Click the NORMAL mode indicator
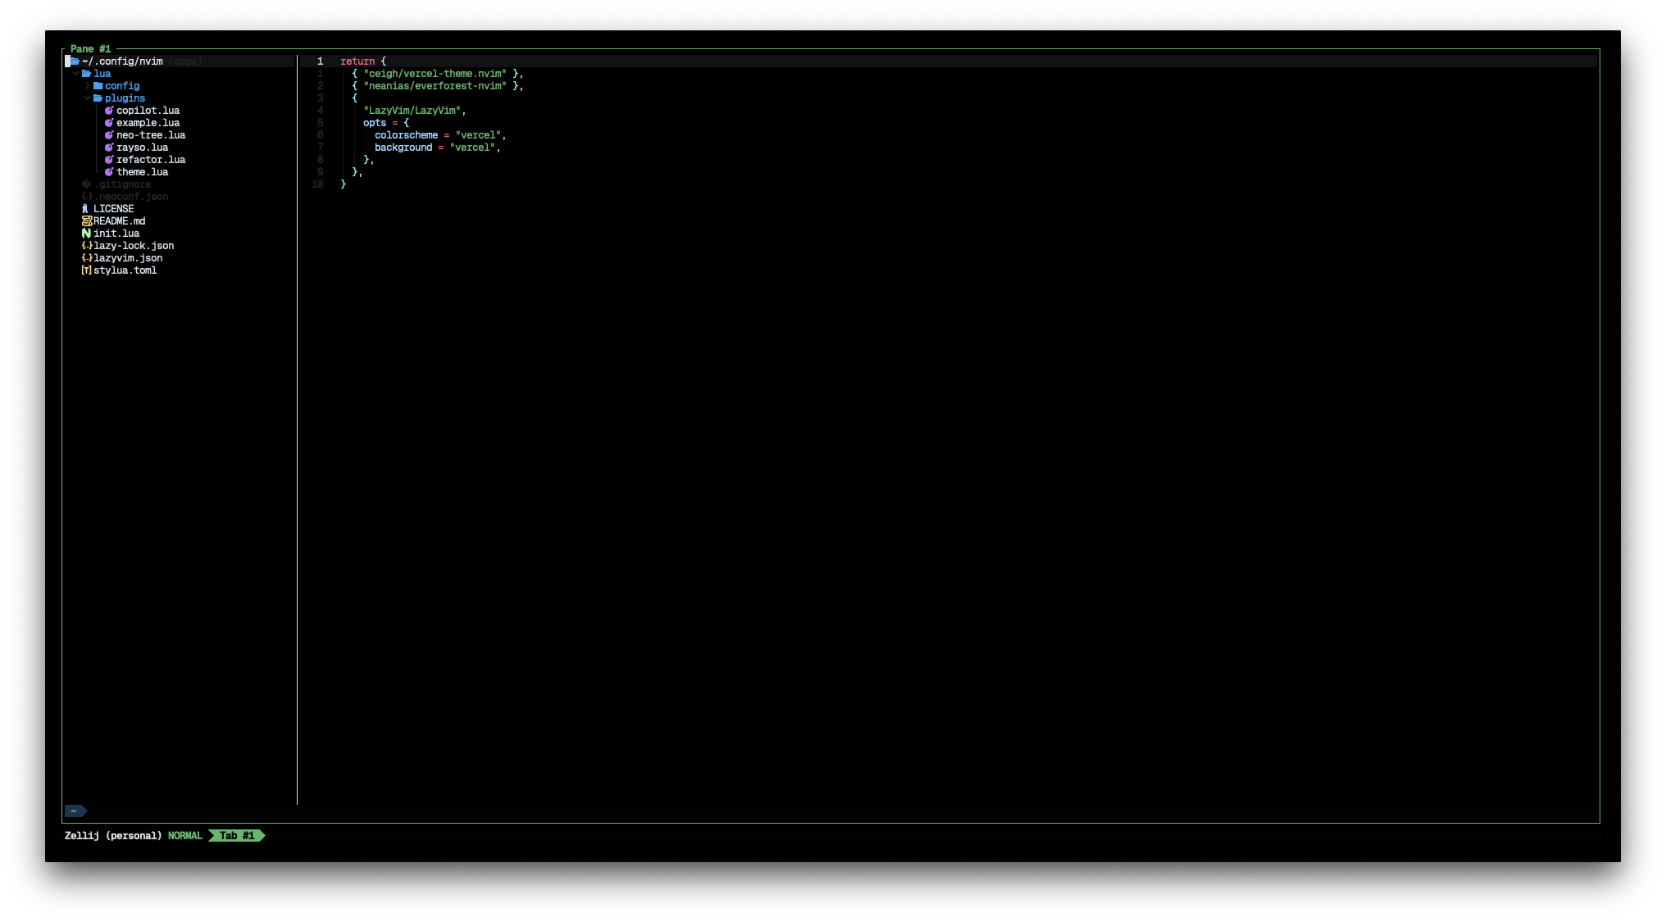This screenshot has width=1666, height=922. click(x=185, y=836)
